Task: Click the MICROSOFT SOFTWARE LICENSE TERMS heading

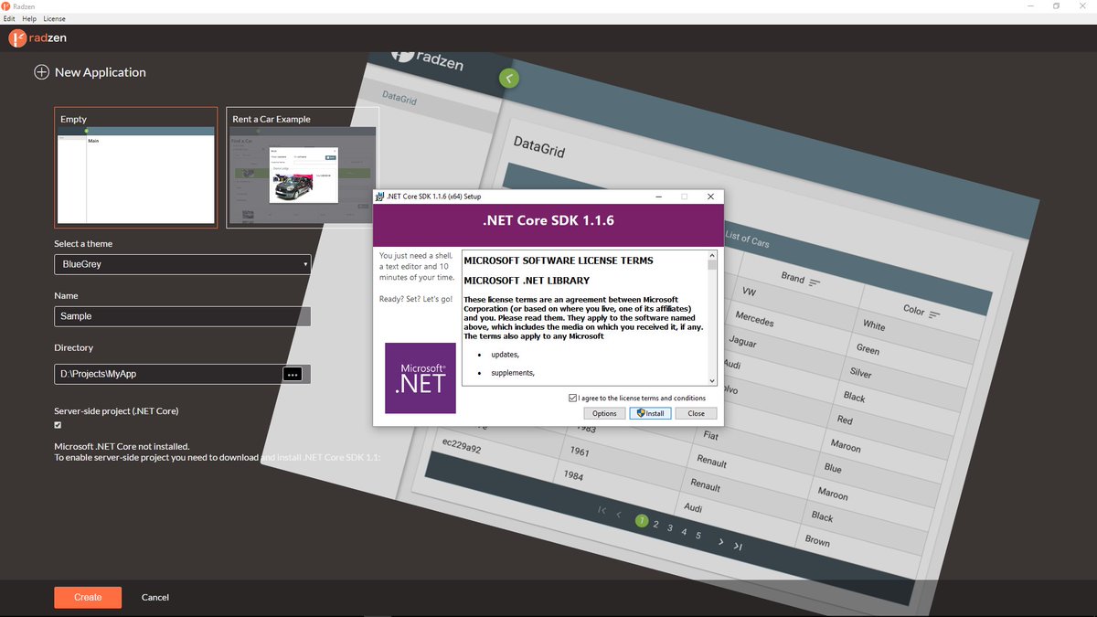Action: pyautogui.click(x=559, y=261)
